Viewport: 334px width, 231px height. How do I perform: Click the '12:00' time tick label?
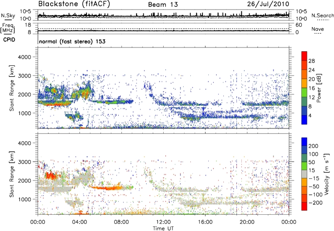click(x=163, y=222)
